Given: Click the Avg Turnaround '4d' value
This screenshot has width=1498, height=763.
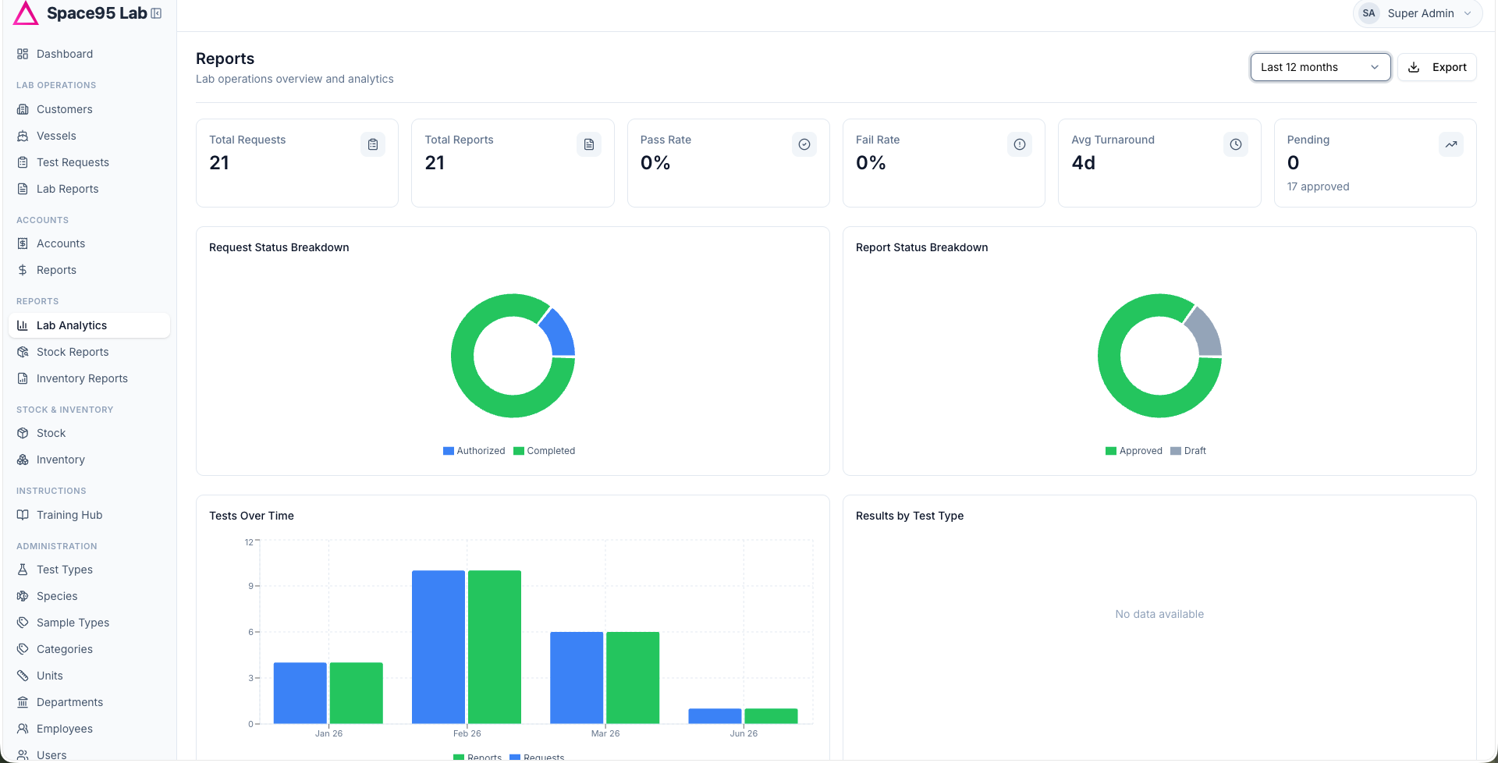Looking at the screenshot, I should pyautogui.click(x=1083, y=163).
